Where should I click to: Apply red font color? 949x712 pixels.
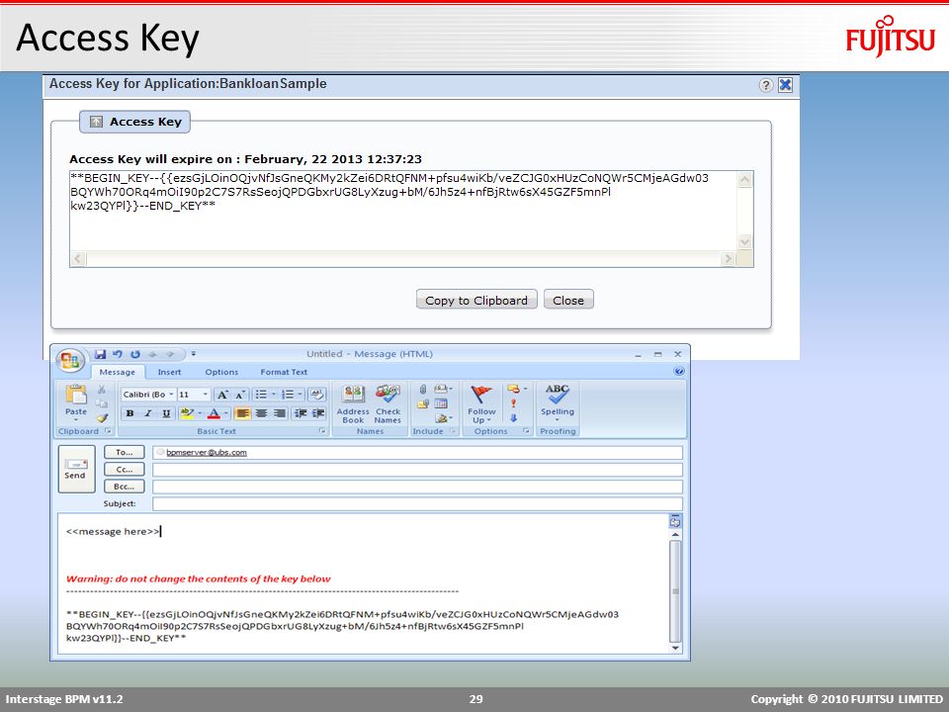point(214,413)
